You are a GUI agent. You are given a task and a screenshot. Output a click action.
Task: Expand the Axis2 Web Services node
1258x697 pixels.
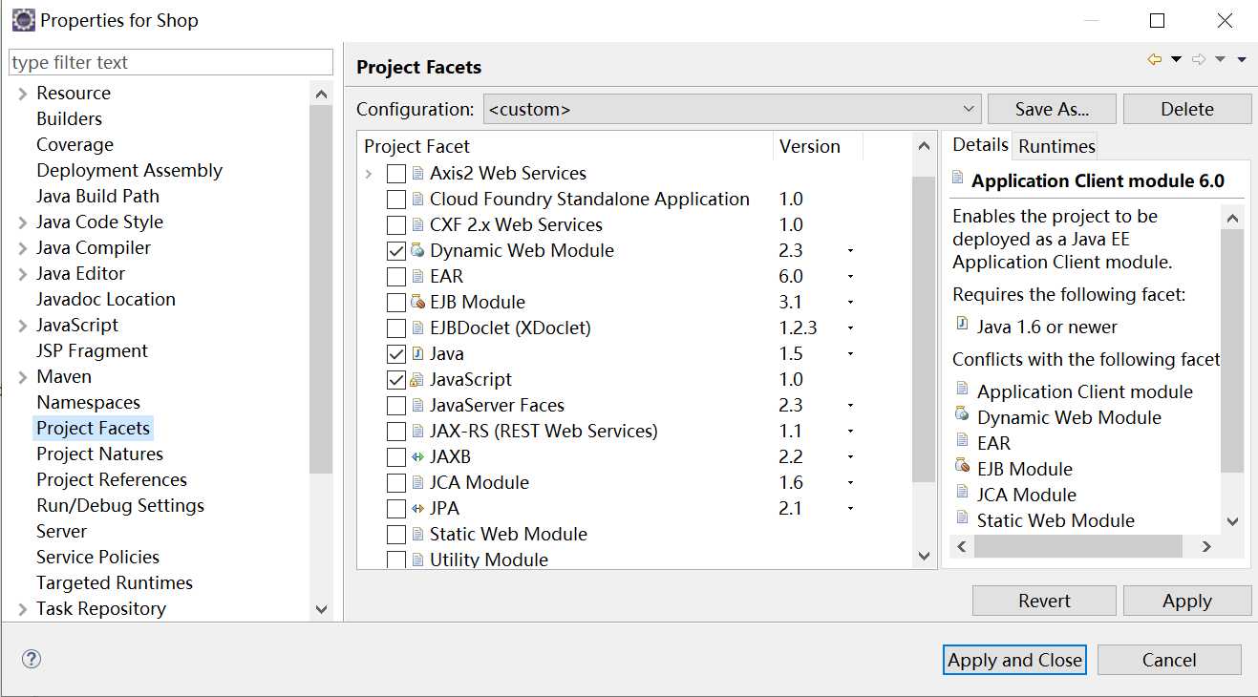369,174
